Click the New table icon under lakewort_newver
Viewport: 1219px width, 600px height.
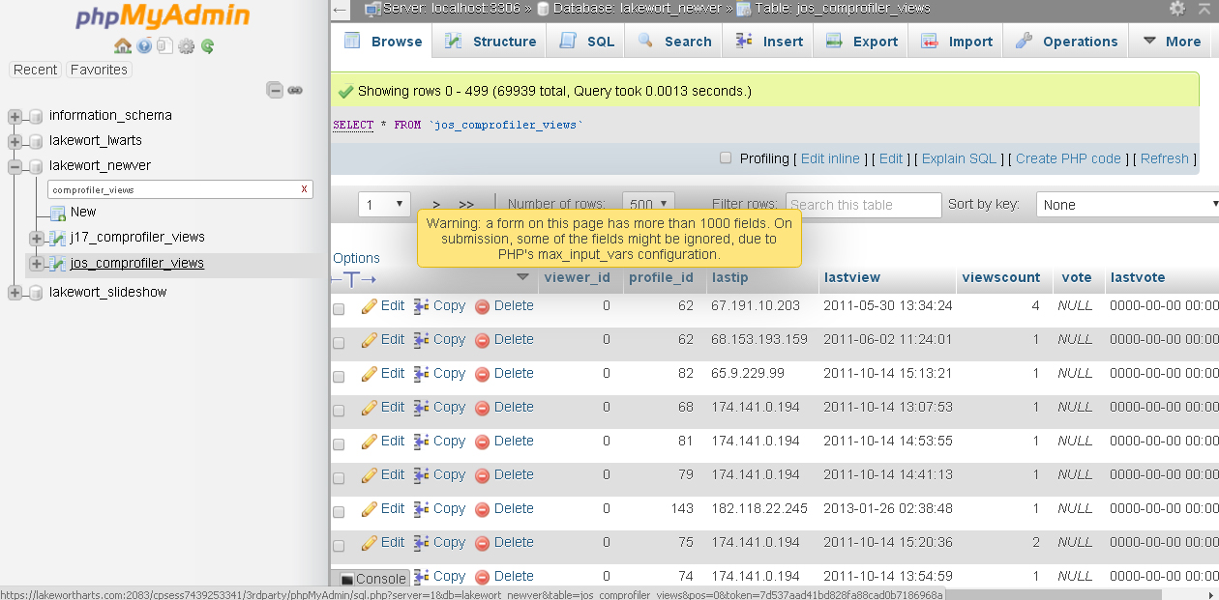pyautogui.click(x=58, y=213)
